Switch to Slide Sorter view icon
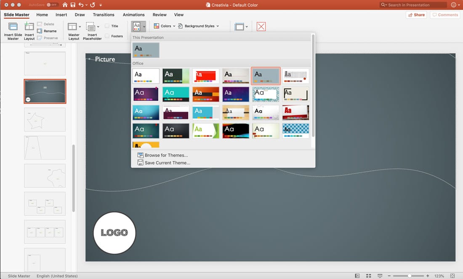Screen dimensions: 463x279 click(x=369, y=276)
